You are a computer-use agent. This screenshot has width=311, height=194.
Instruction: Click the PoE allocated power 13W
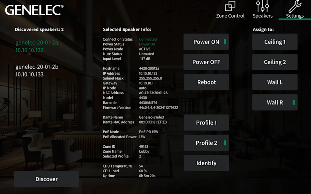[142, 137]
